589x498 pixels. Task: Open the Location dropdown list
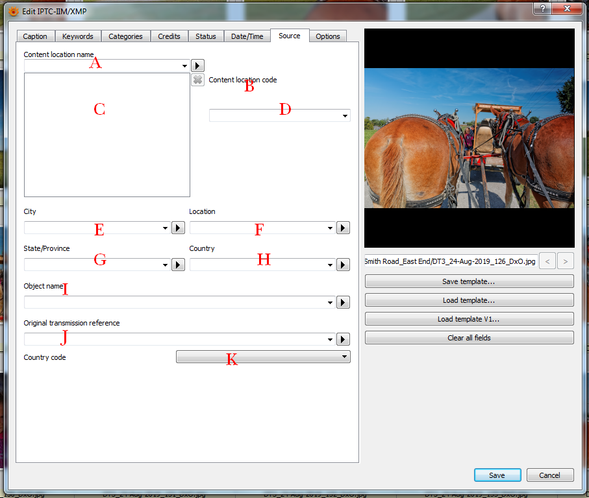point(330,228)
